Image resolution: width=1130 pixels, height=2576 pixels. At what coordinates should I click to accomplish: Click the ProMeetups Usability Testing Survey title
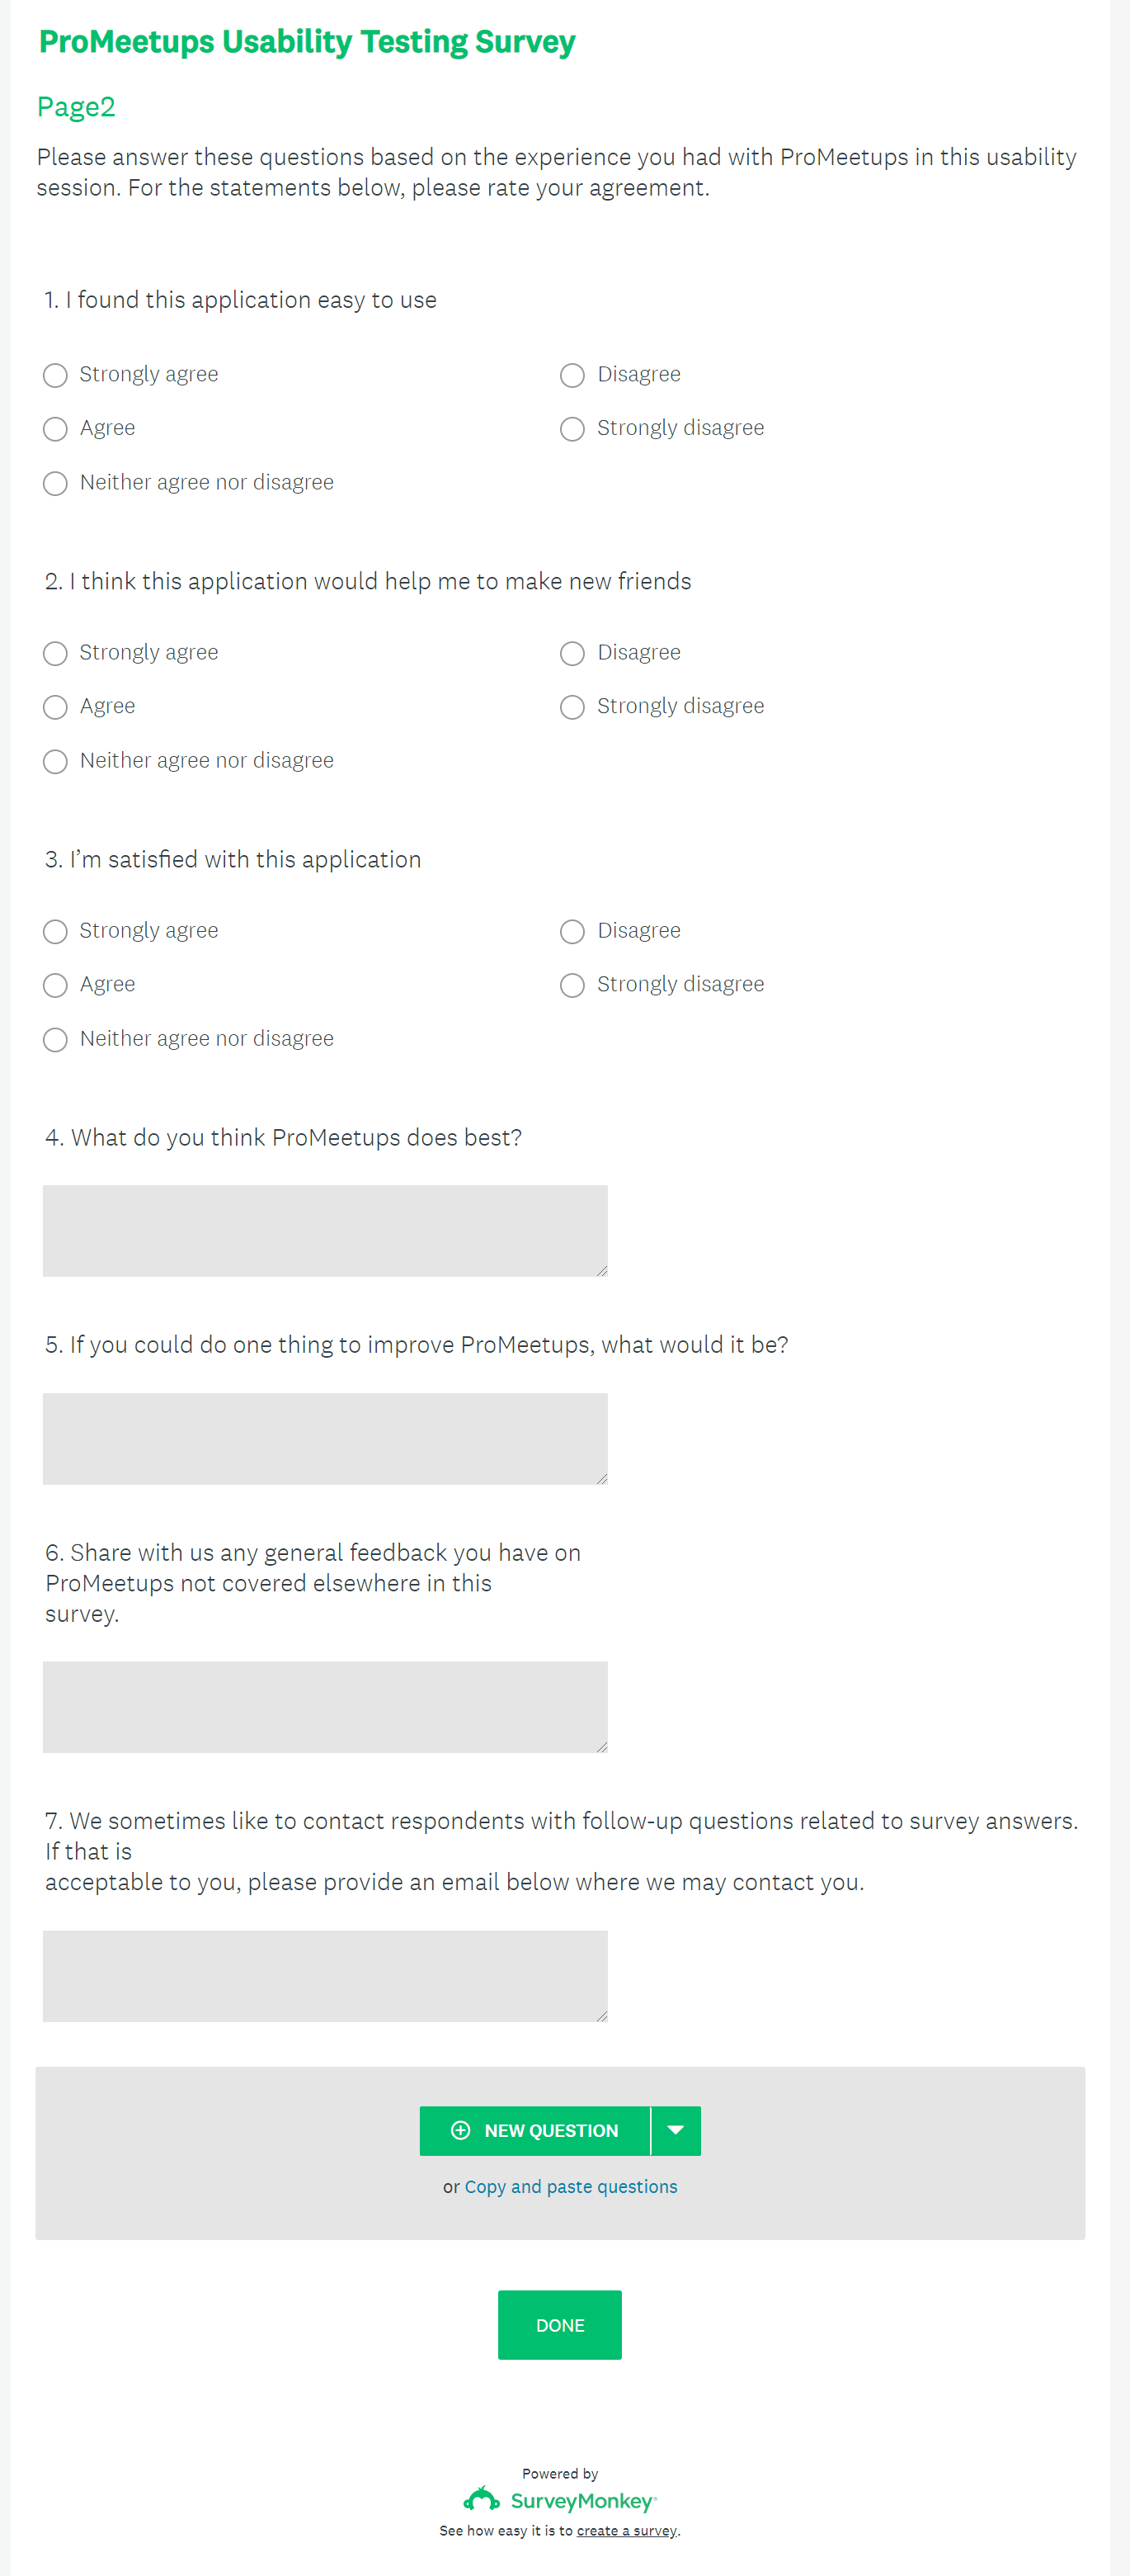(307, 42)
